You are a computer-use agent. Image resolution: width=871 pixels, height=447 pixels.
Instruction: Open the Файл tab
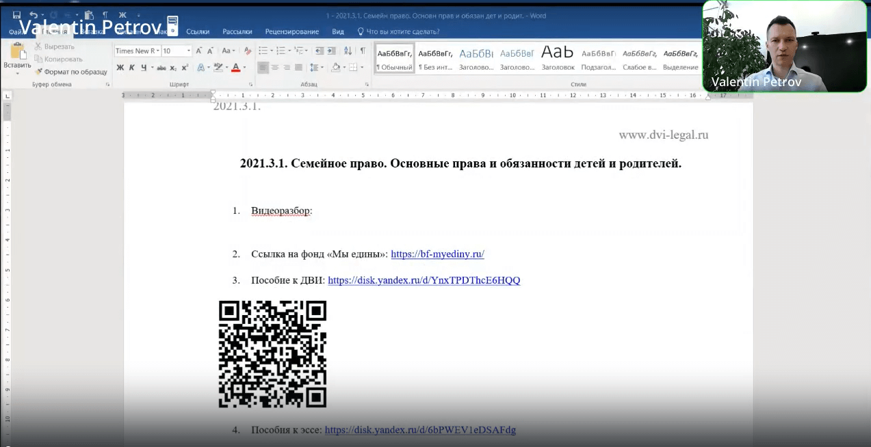point(16,31)
